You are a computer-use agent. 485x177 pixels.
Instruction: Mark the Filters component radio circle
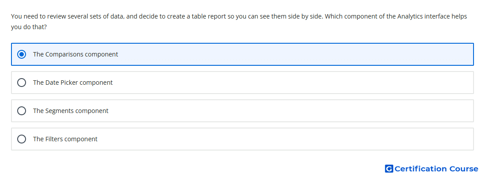coord(22,139)
